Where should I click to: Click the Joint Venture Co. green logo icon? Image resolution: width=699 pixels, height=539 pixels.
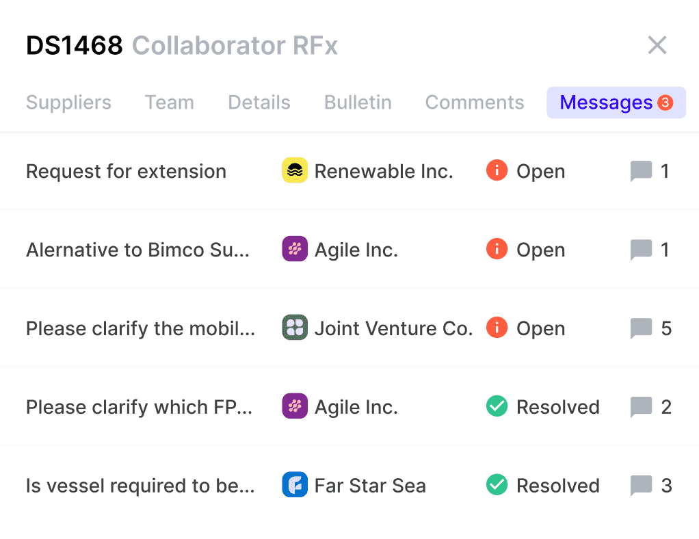coord(295,327)
